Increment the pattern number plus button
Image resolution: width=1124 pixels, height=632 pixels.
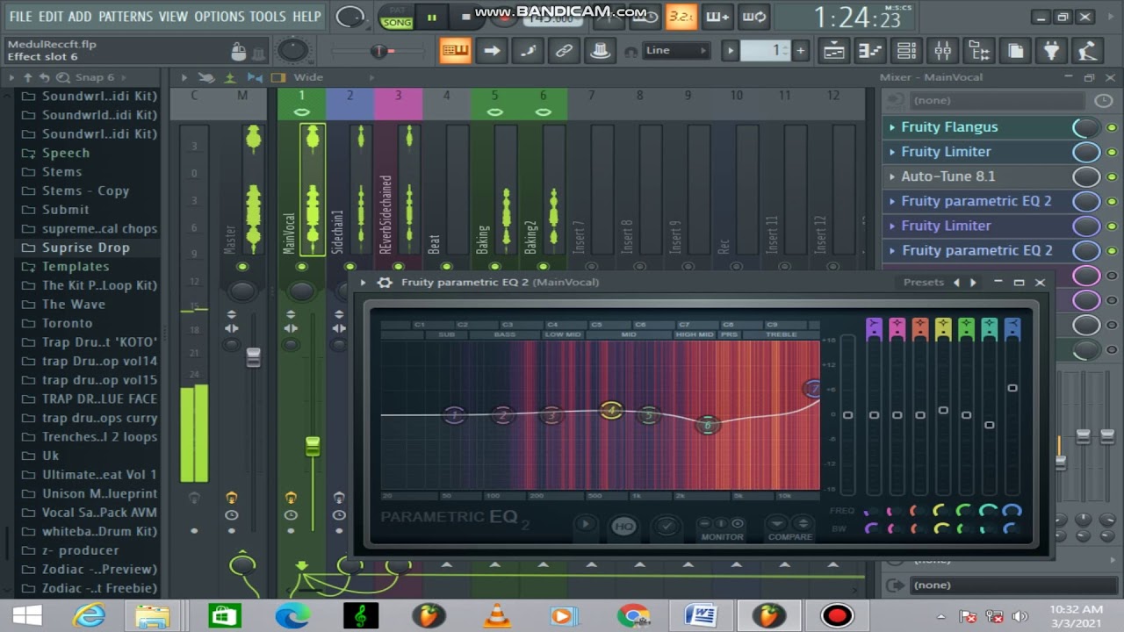point(800,51)
